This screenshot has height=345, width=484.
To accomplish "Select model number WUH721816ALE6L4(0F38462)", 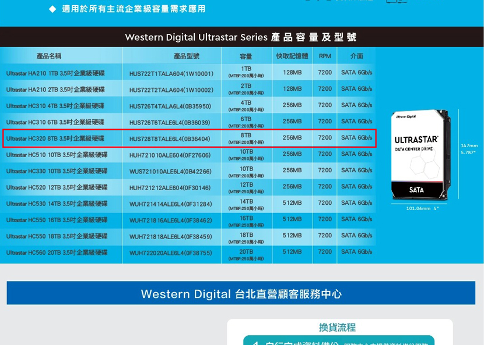I will click(171, 220).
